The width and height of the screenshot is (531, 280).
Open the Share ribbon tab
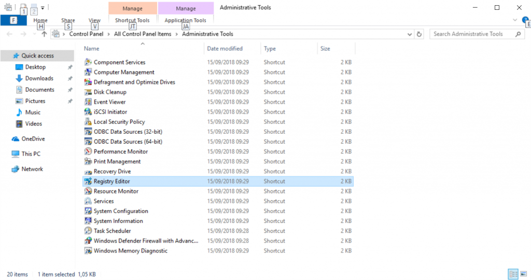68,20
